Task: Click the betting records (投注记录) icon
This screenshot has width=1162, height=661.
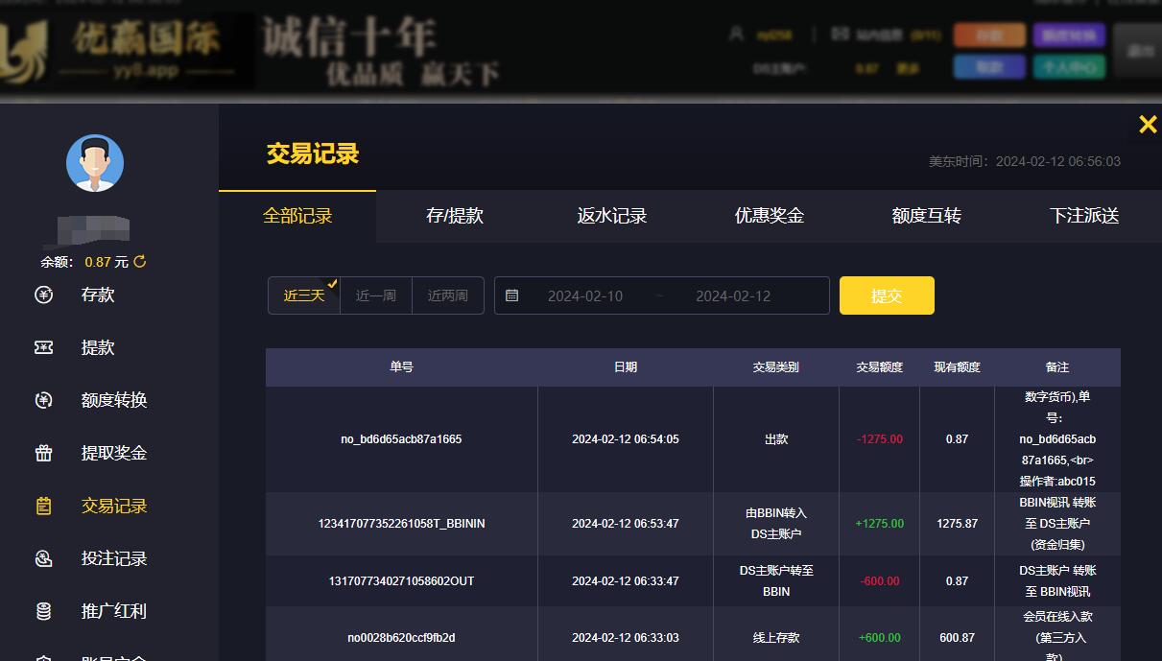Action: [x=43, y=558]
